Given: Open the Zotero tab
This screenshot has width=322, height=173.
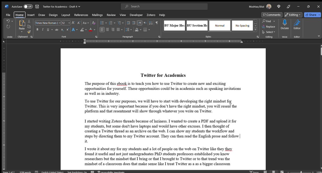Looking at the screenshot, I should (x=151, y=15).
